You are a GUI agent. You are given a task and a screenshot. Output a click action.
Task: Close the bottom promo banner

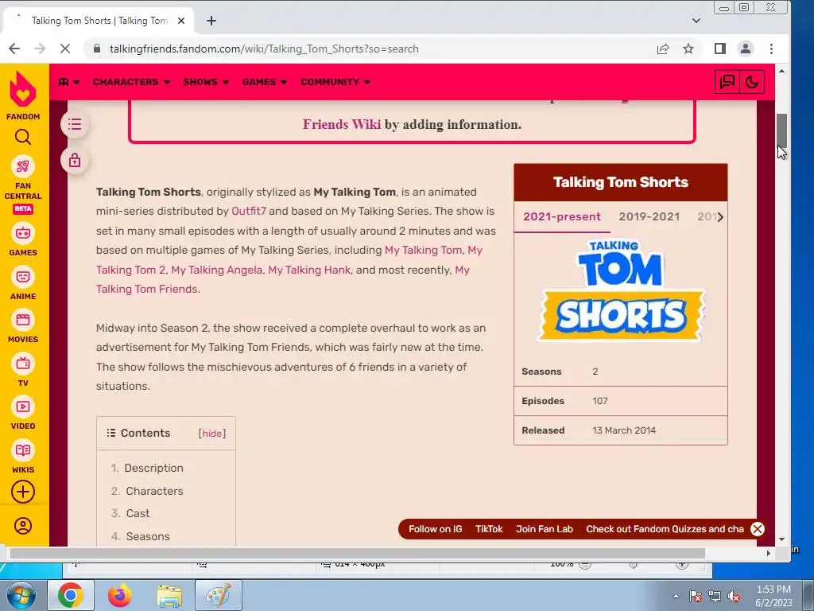pos(758,529)
